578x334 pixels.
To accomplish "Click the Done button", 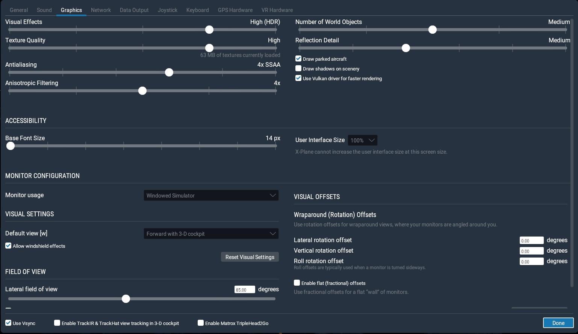I will pyautogui.click(x=558, y=323).
